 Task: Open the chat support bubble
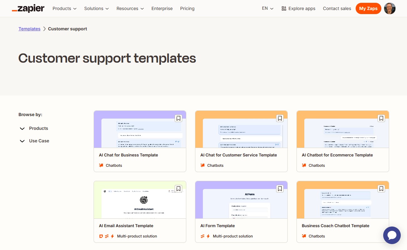(x=392, y=235)
